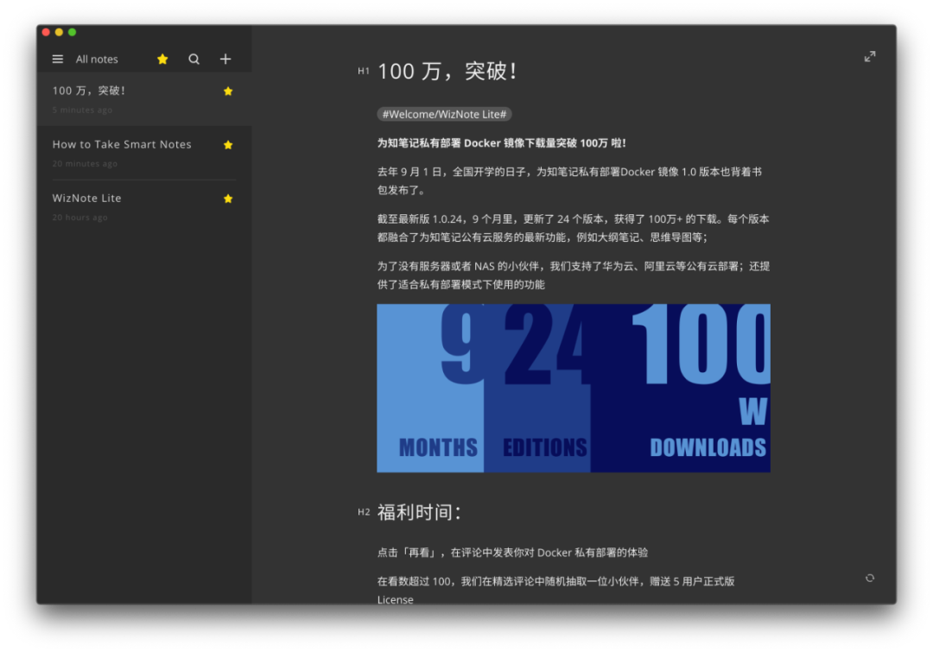Click the H2 heading marker
This screenshot has height=652, width=933.
364,511
